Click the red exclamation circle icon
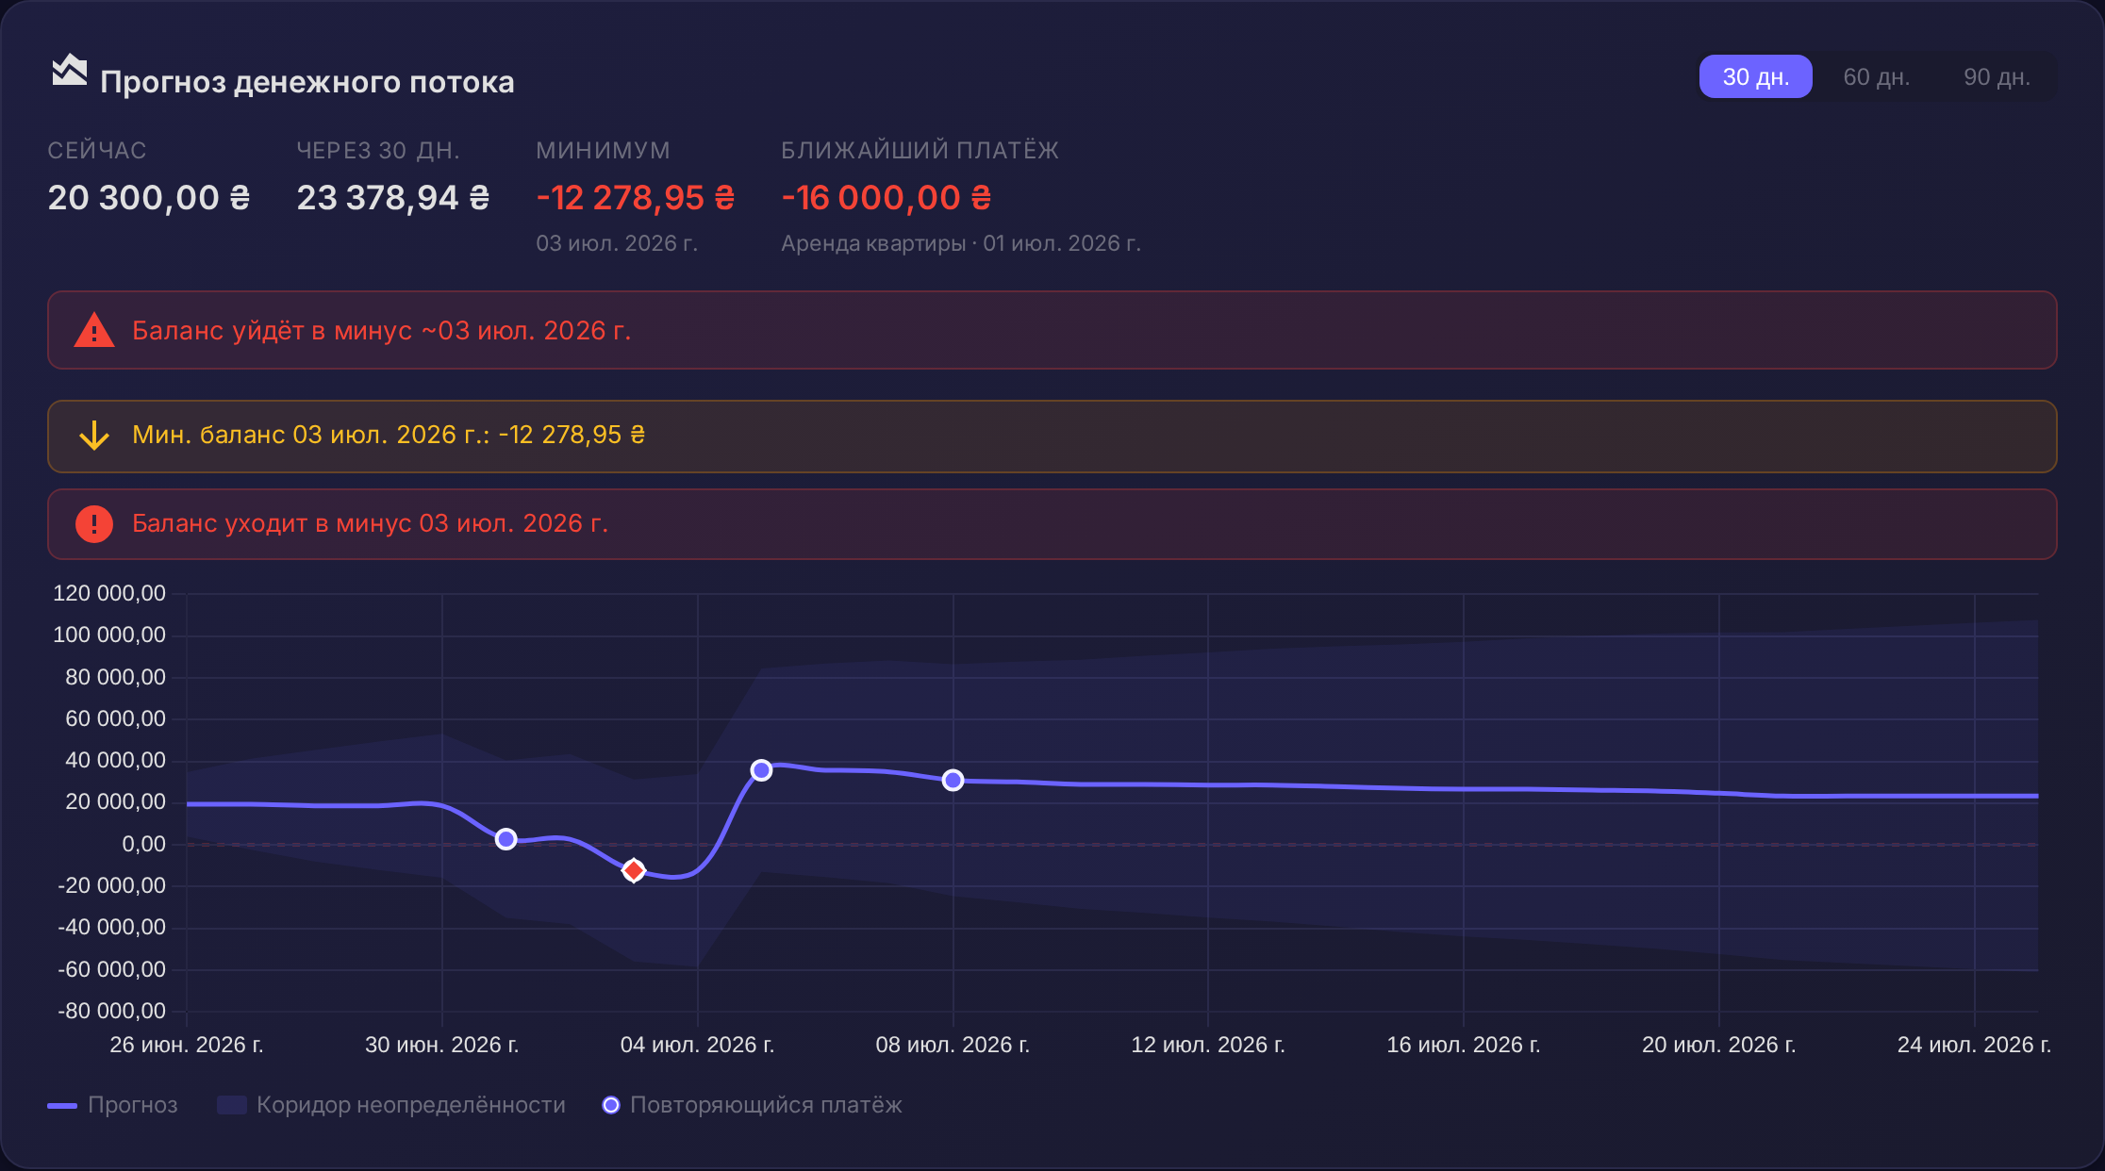 94,523
